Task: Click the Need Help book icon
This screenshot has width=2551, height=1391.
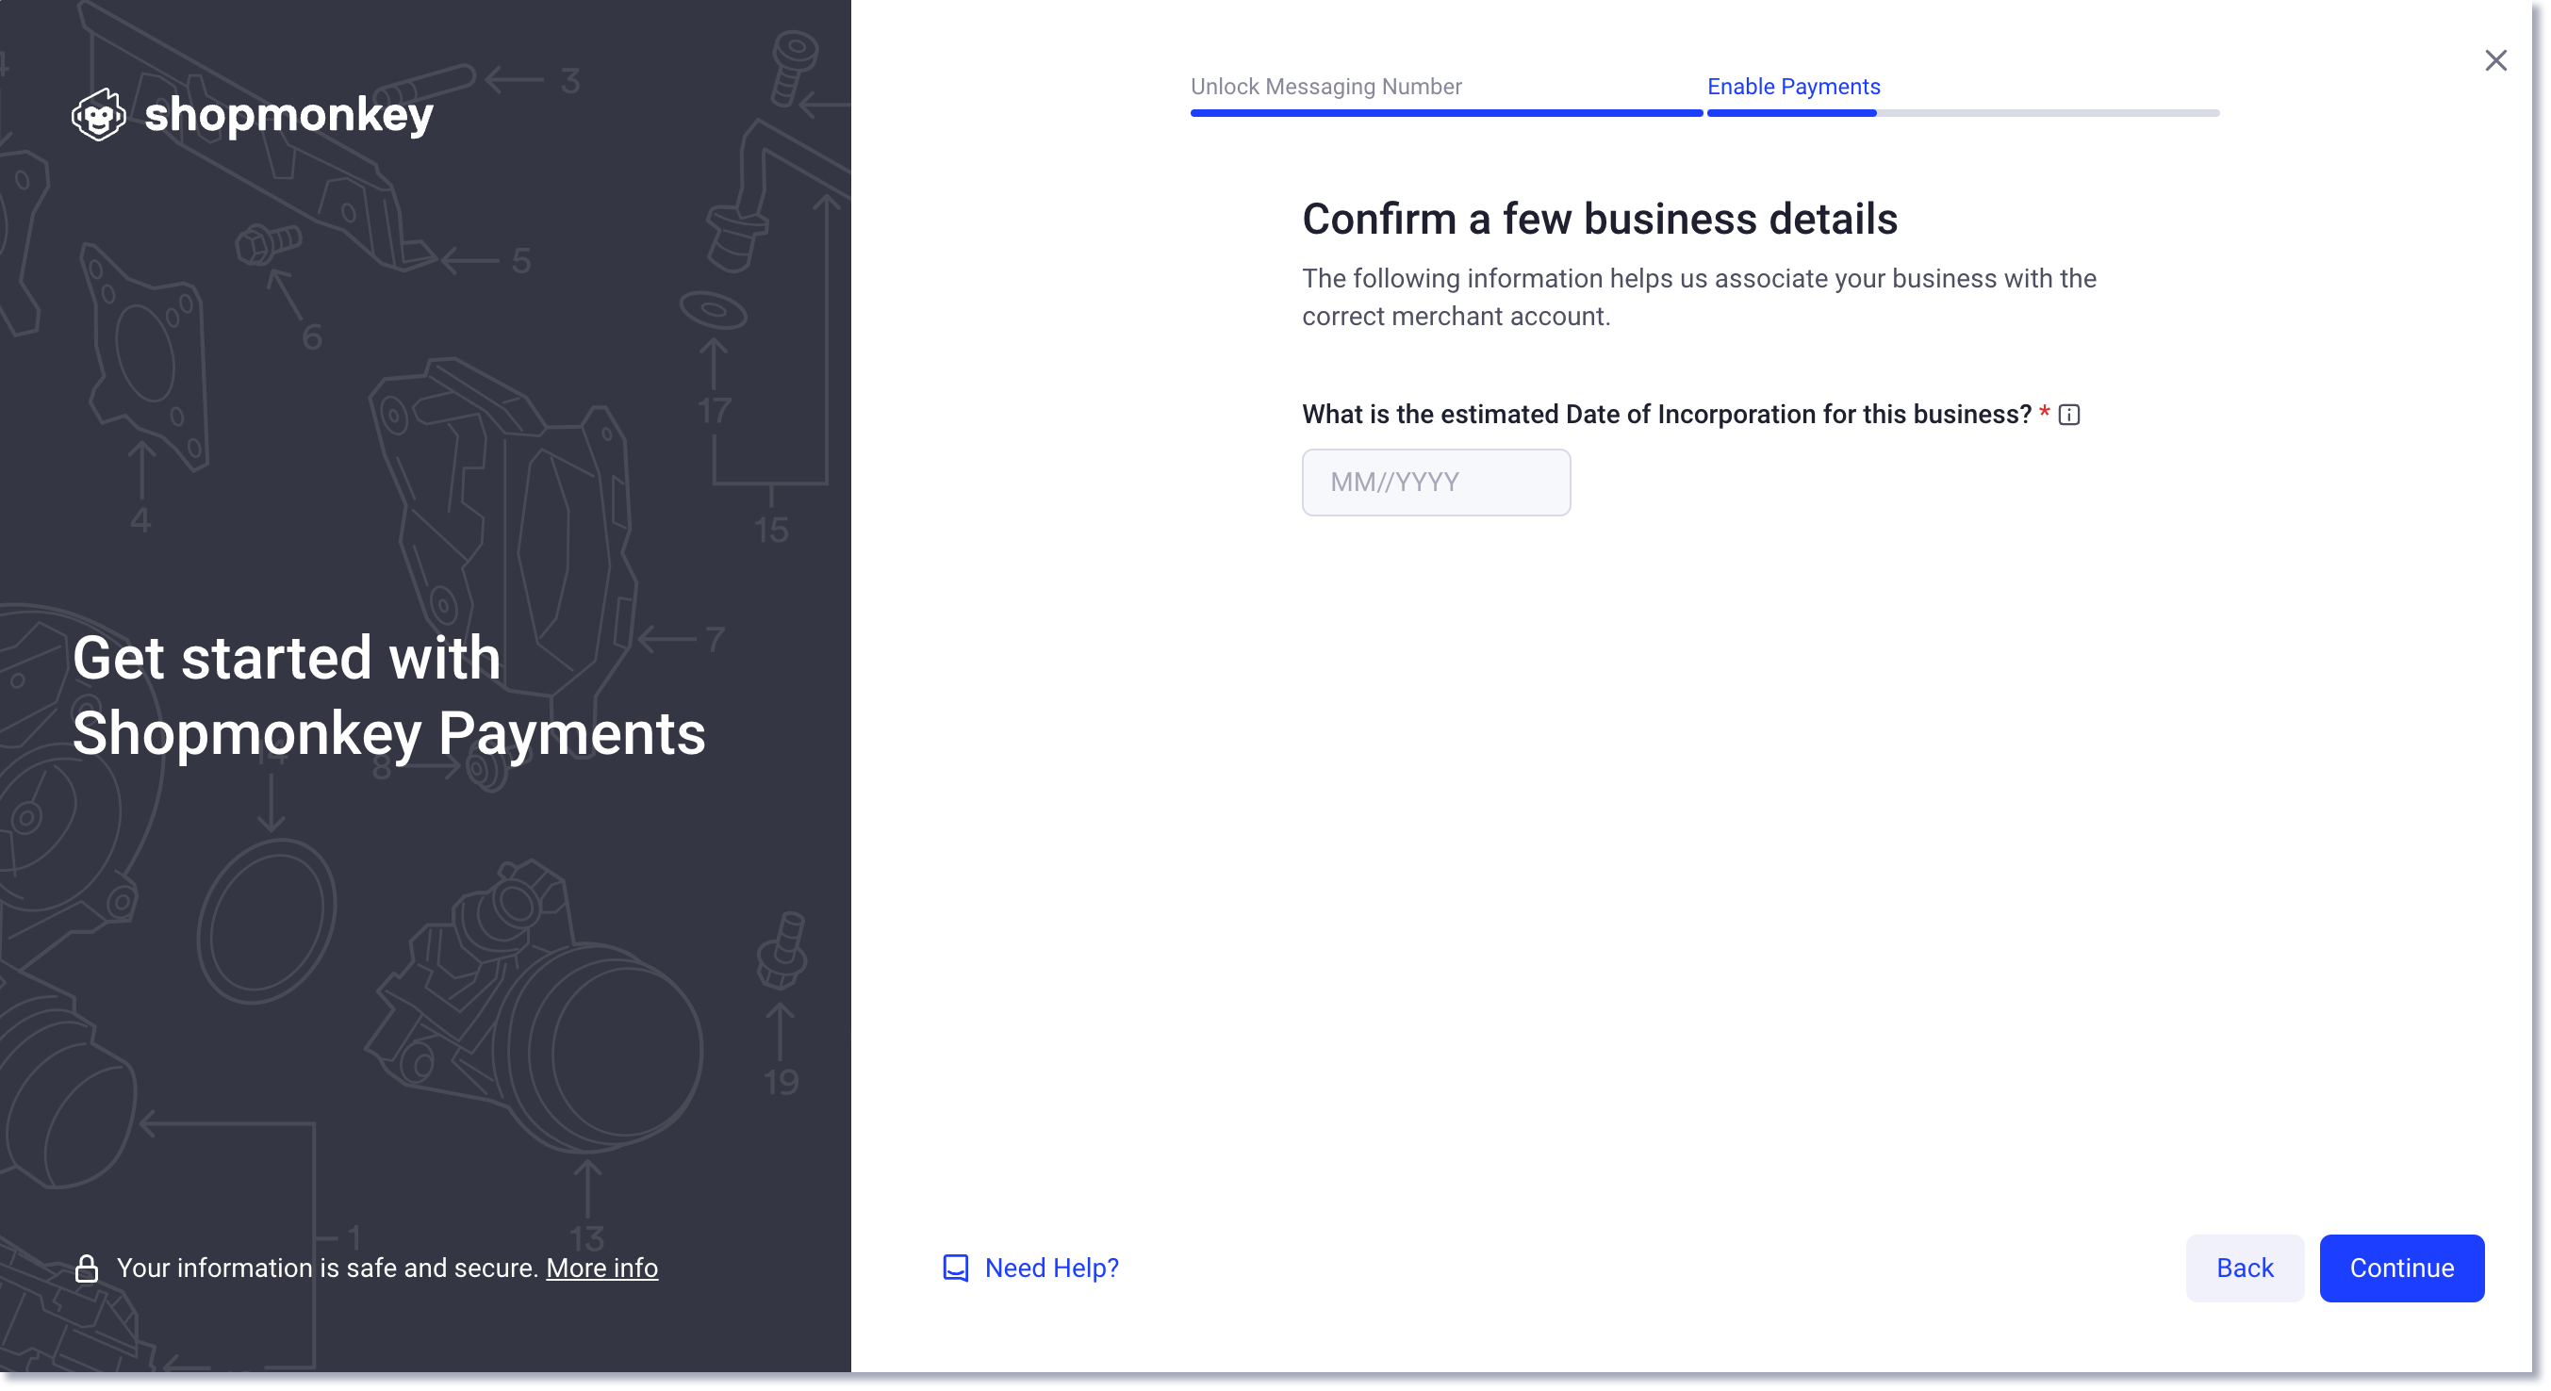Action: [x=955, y=1268]
